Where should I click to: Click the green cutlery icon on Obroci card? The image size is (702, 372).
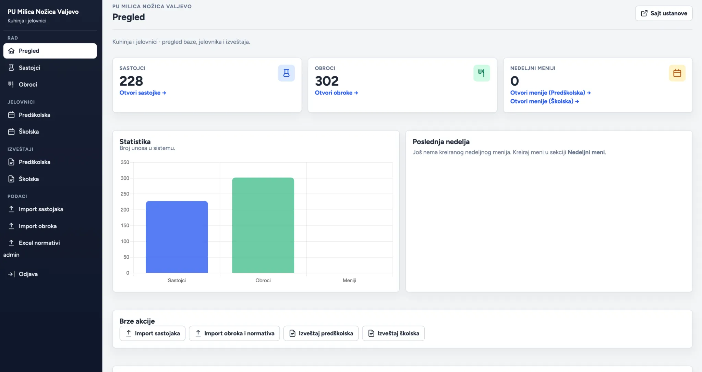click(x=482, y=73)
